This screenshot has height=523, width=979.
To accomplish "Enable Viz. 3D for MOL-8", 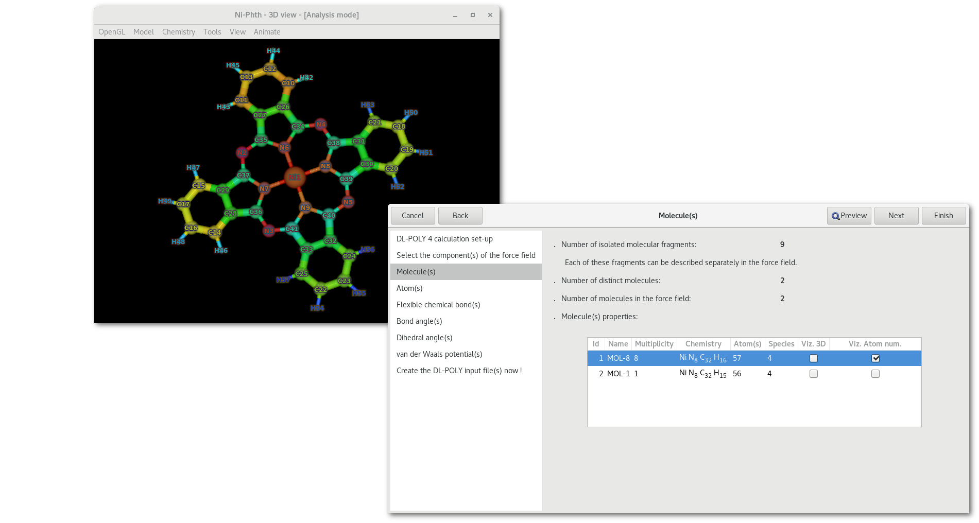I will pyautogui.click(x=813, y=358).
